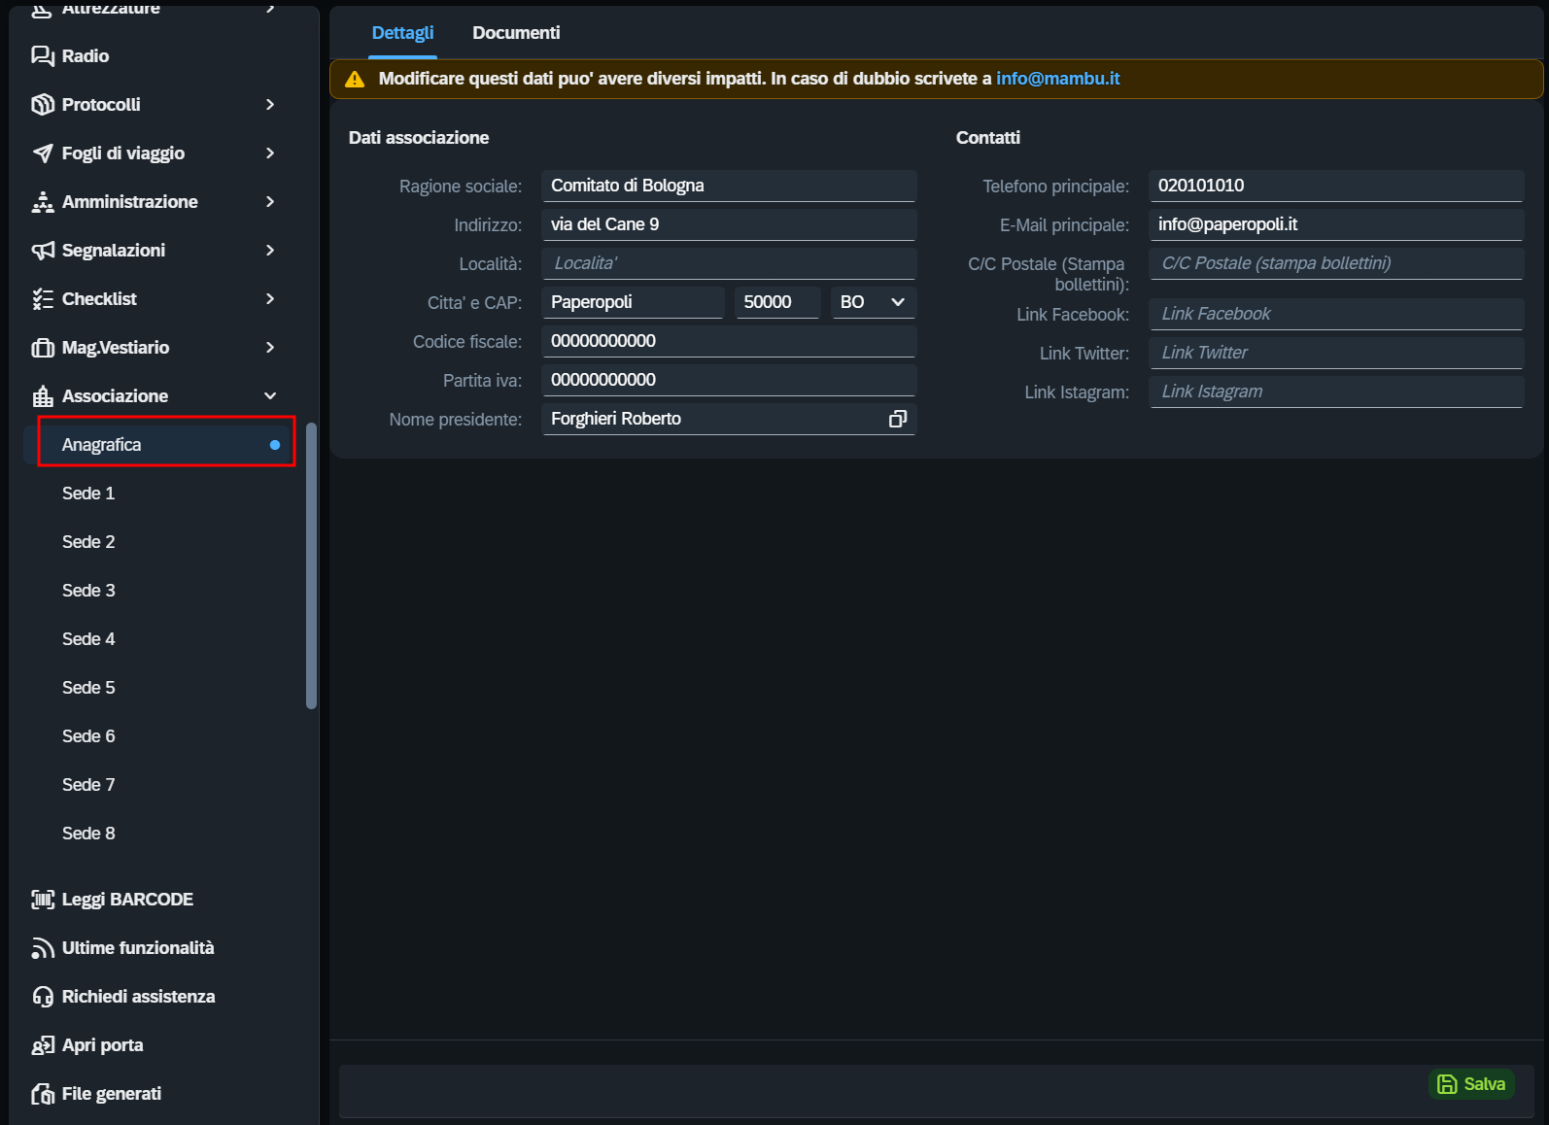Click the Fogli di viaggio paper-plane icon
This screenshot has height=1125, width=1549.
click(43, 153)
